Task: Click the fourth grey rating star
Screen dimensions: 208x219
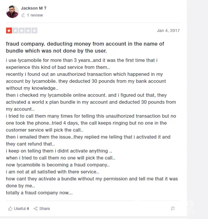Action: 28,30
